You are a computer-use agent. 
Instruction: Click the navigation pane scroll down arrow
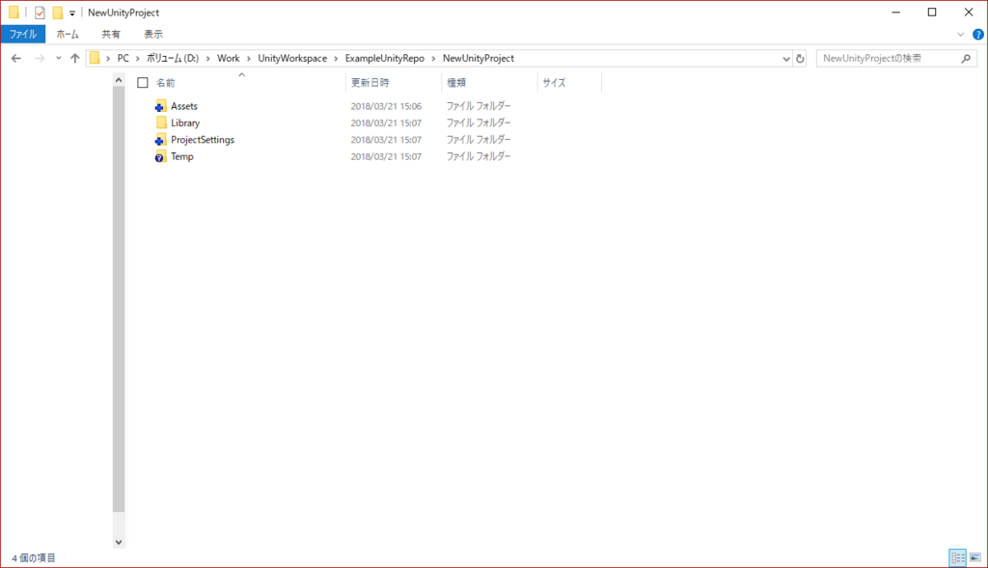pos(119,542)
